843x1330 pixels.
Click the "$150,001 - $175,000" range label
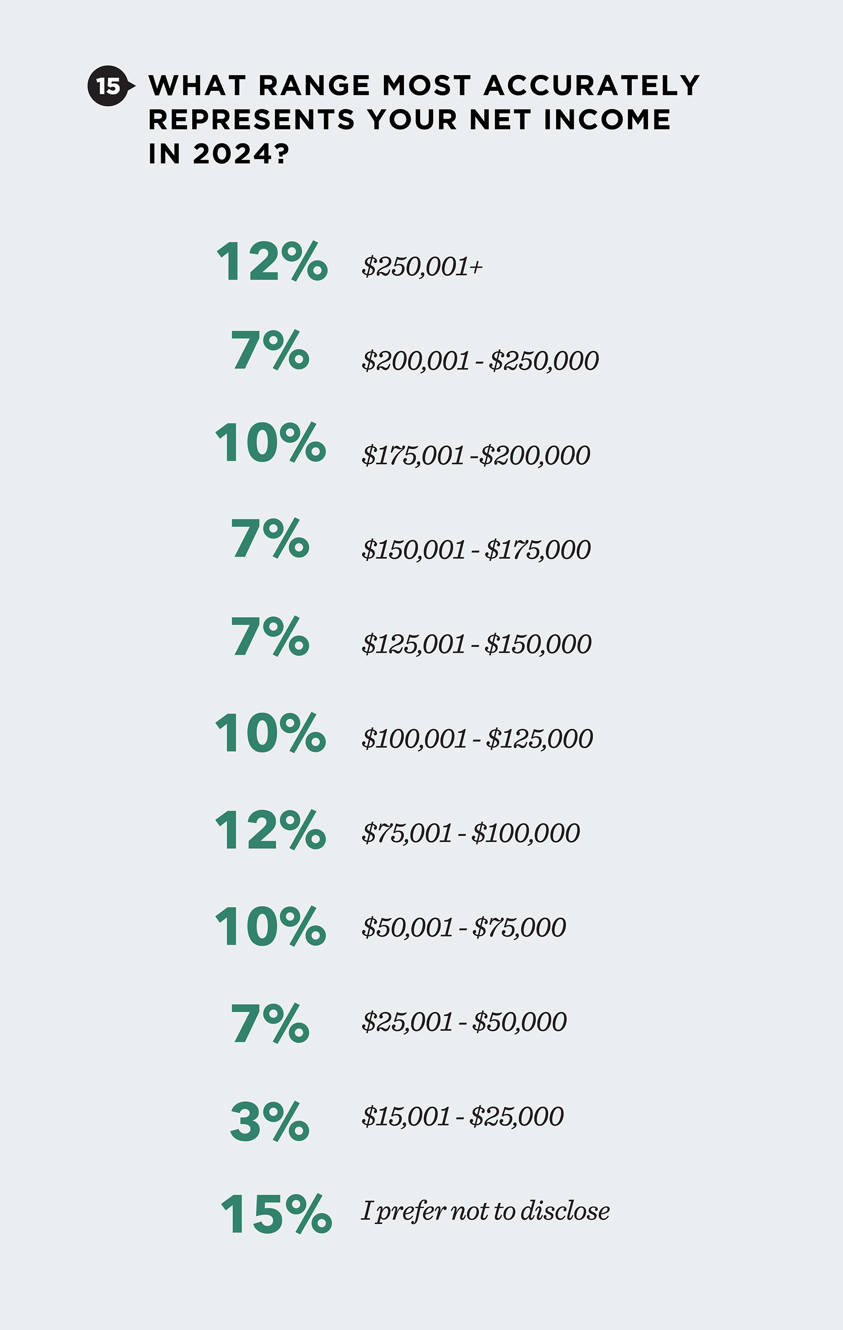[476, 550]
